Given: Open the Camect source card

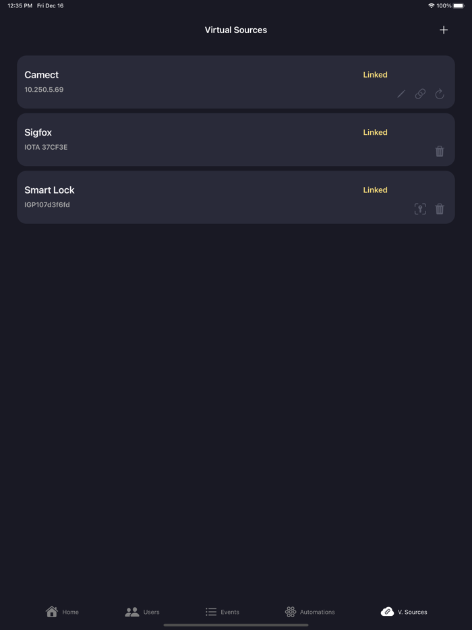Looking at the screenshot, I should (x=202, y=82).
